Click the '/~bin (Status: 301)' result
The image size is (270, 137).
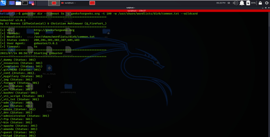coord(16,122)
